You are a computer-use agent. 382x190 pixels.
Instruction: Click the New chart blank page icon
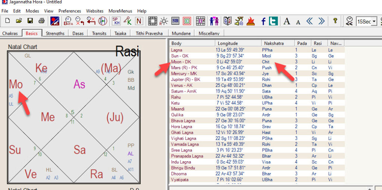coord(7,21)
